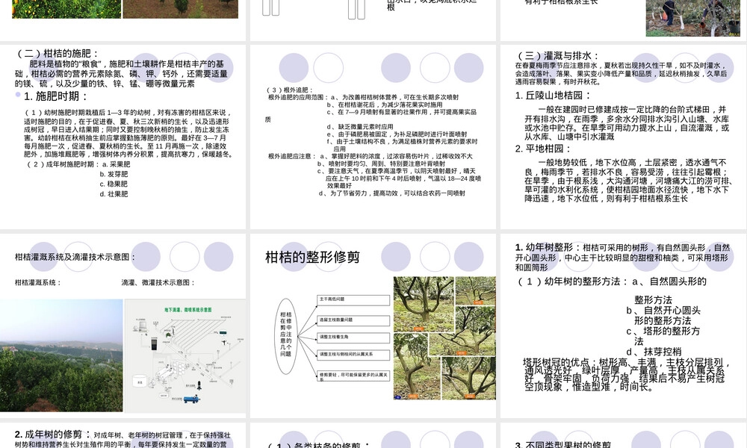Image resolution: width=747 pixels, height=448 pixels.
Task: Click the 地下滴灌、微喷系统示意图 diagram
Action: (x=185, y=355)
